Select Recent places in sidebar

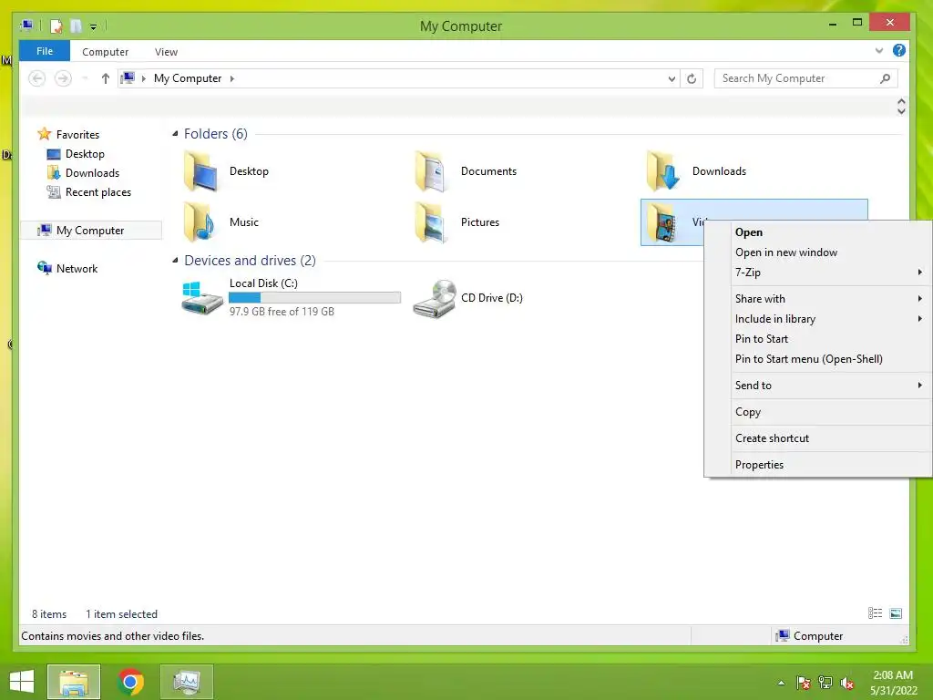(98, 192)
